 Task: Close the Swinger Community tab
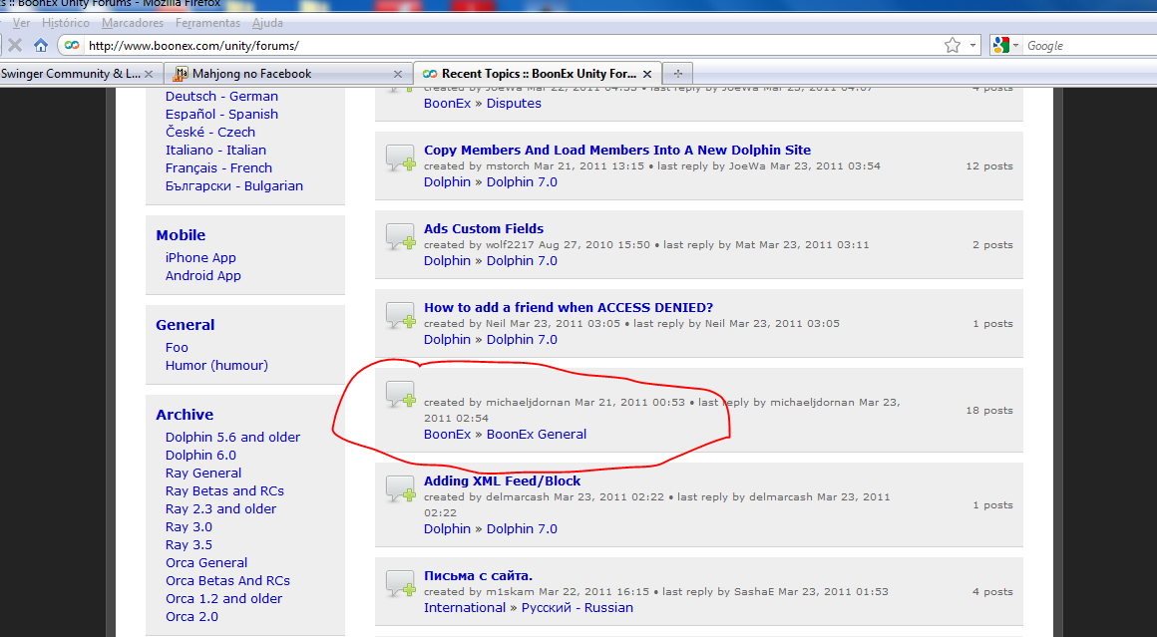[x=149, y=74]
